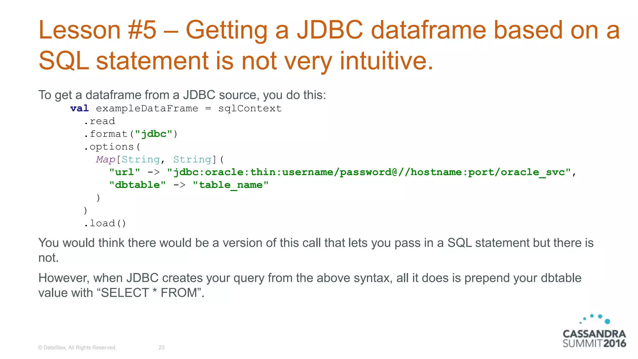Click the "jdbc" string in the format call
The height and width of the screenshot is (359, 638).
click(154, 134)
